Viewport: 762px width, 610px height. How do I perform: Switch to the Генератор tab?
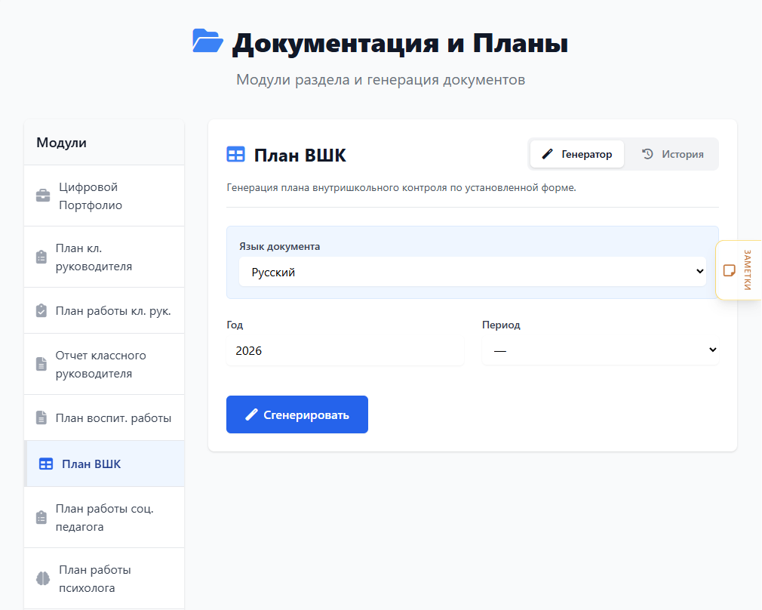577,154
